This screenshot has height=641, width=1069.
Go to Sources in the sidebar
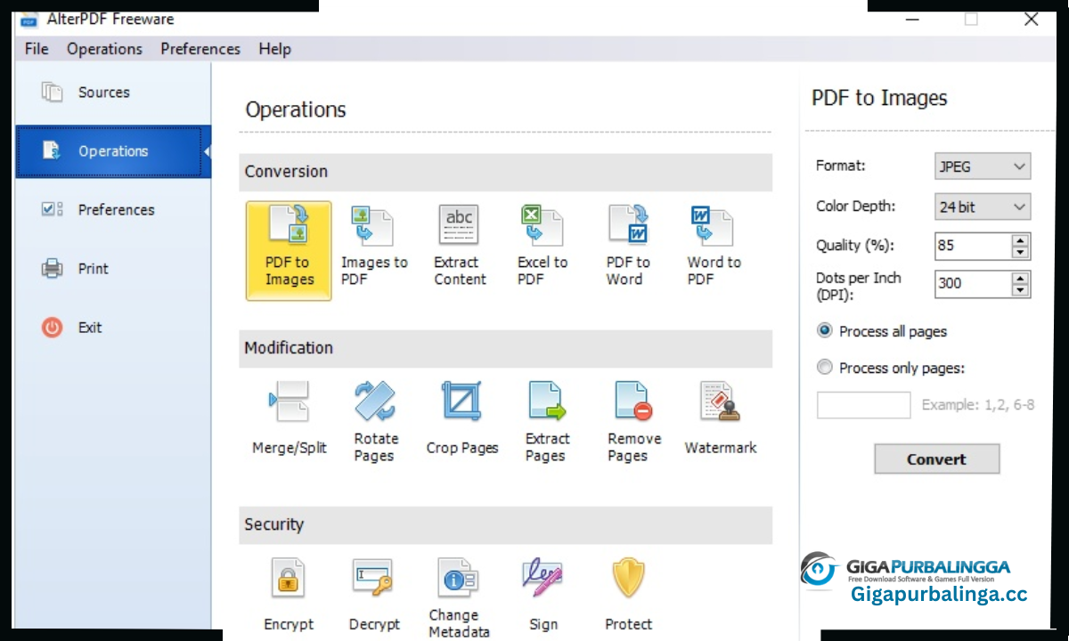pos(113,93)
